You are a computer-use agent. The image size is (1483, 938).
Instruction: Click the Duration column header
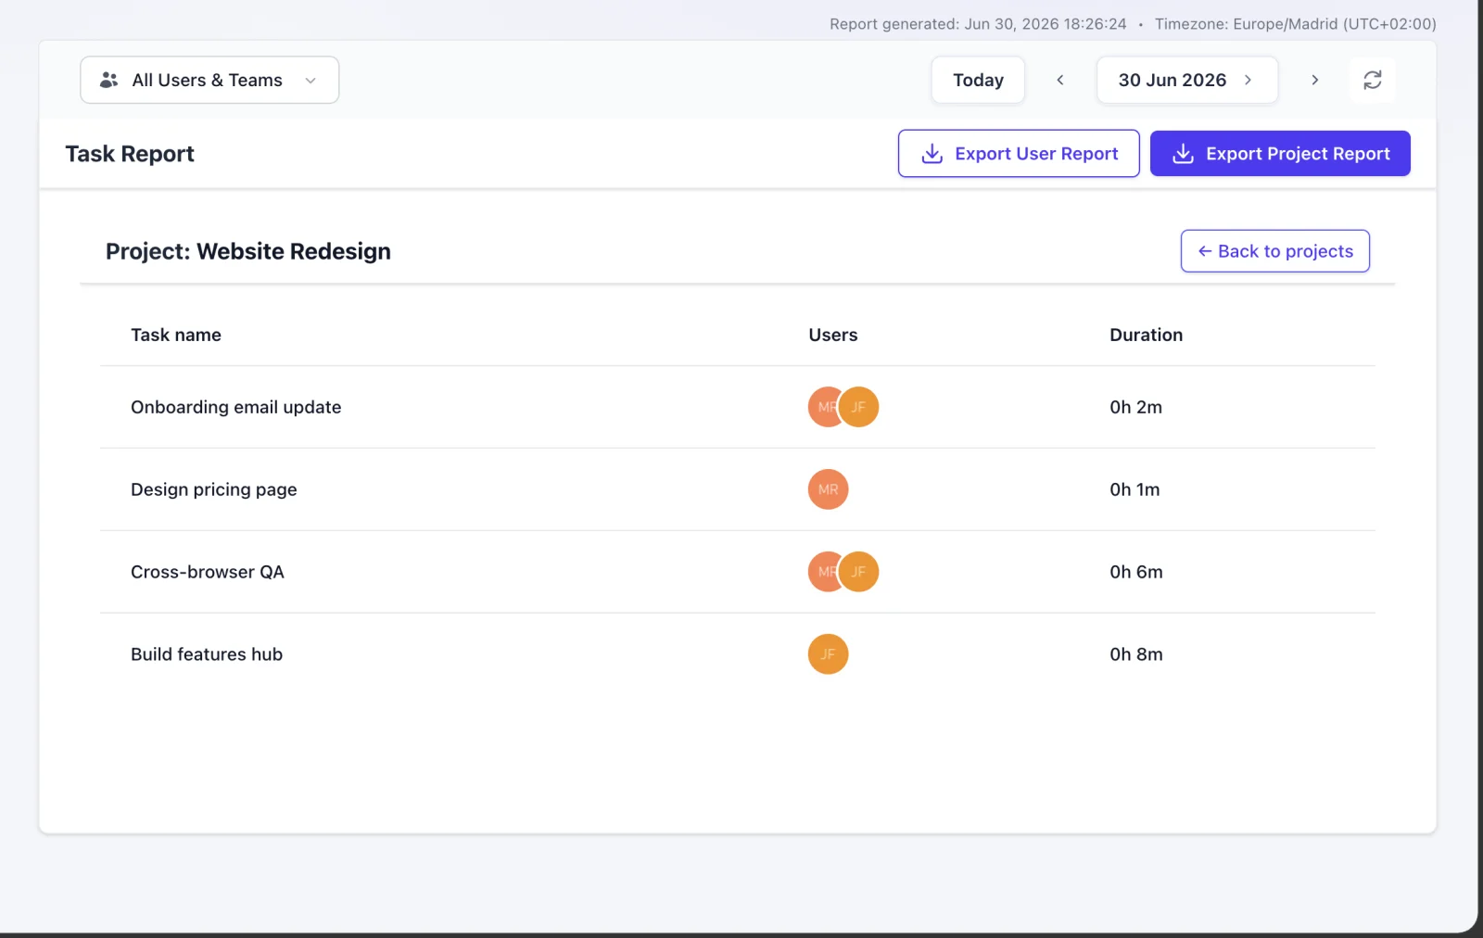click(x=1147, y=335)
